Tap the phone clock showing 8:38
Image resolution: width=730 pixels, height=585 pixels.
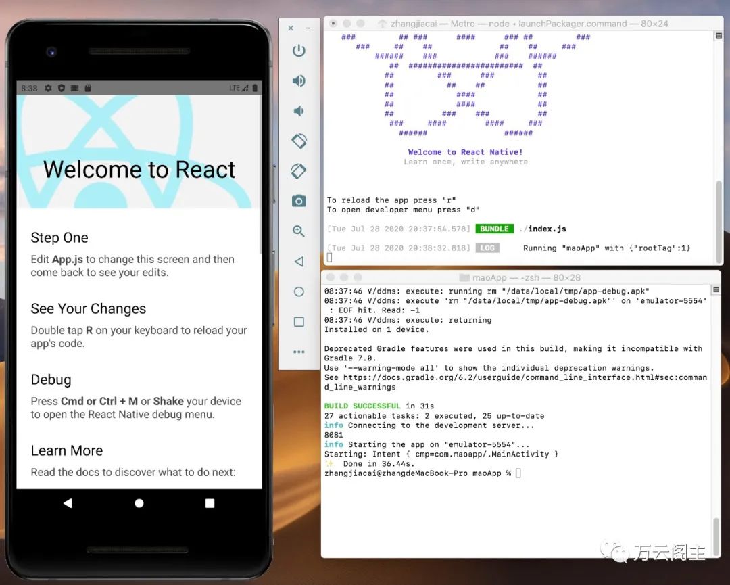(29, 87)
